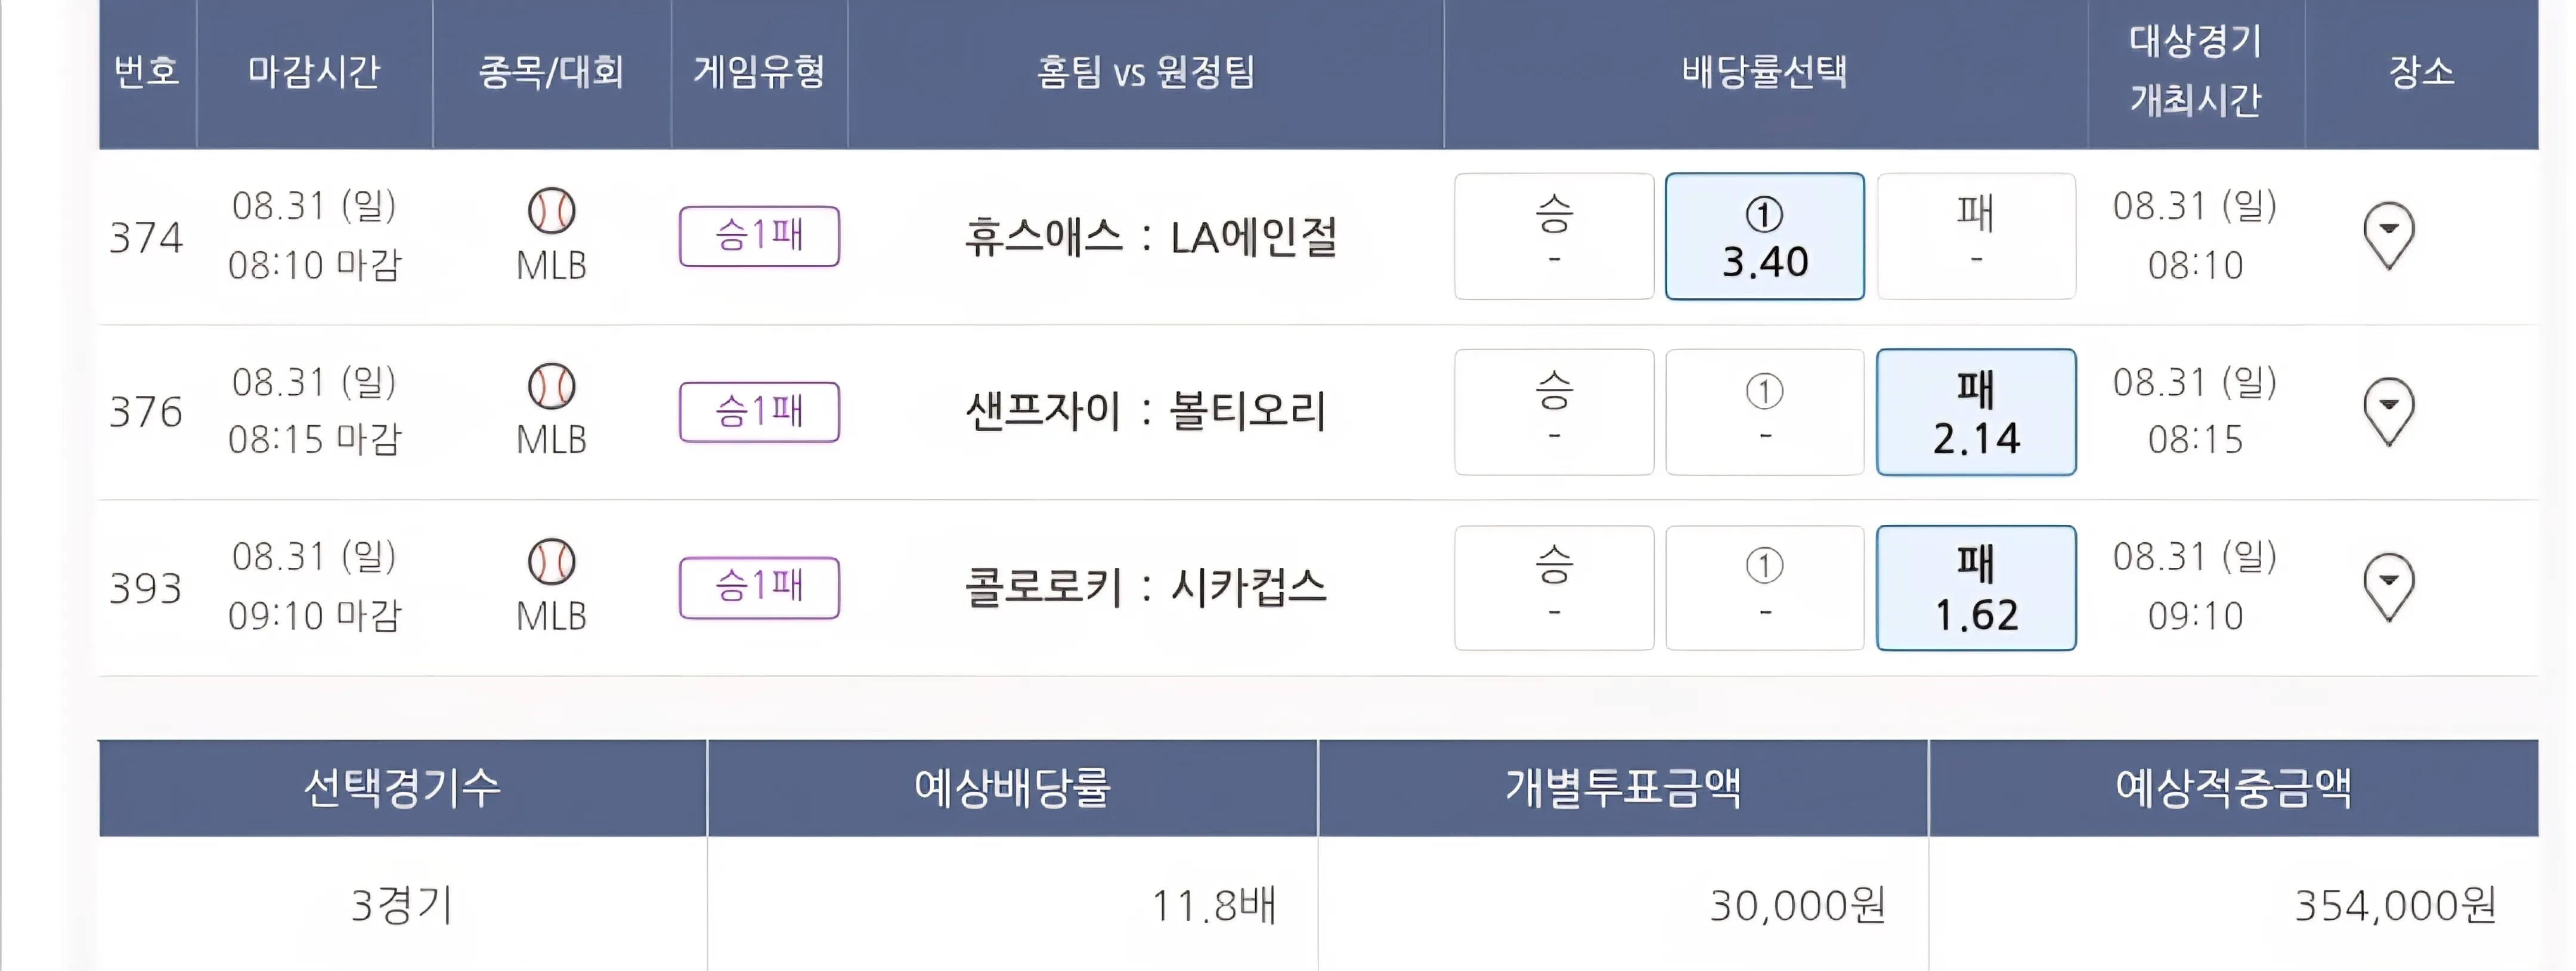Click baseball icon for game 374

[x=551, y=210]
